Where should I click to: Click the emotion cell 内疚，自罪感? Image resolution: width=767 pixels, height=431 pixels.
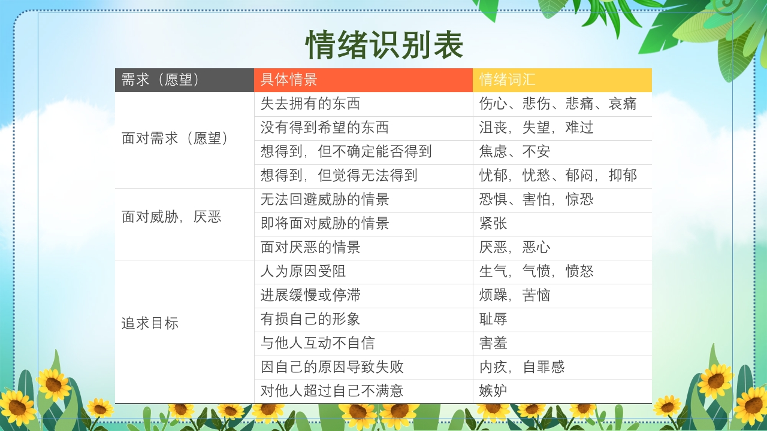(561, 368)
